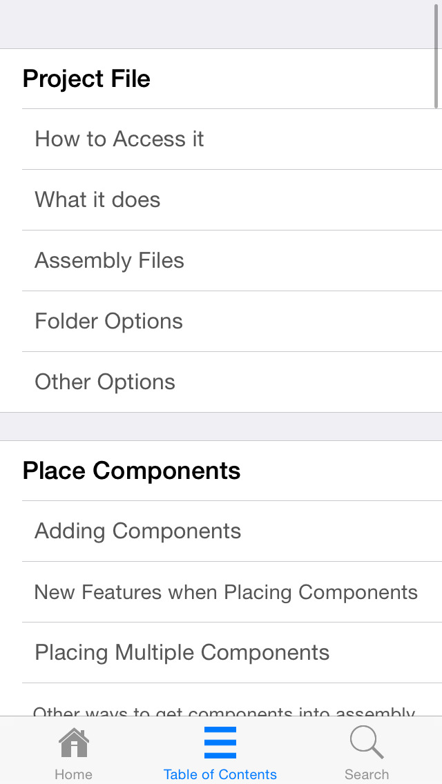Image resolution: width=442 pixels, height=784 pixels.
Task: Tap the gray header area at top
Action: point(221,24)
